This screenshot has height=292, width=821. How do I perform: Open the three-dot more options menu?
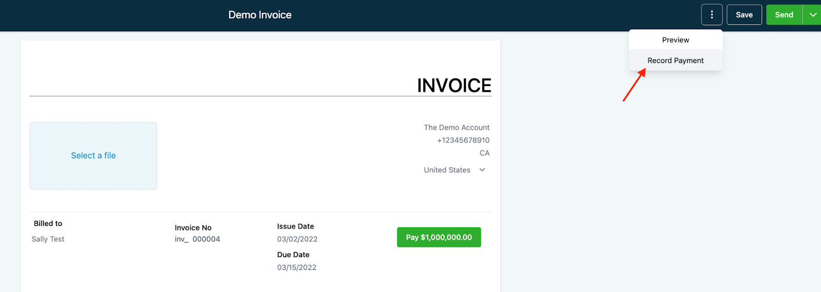click(x=712, y=15)
